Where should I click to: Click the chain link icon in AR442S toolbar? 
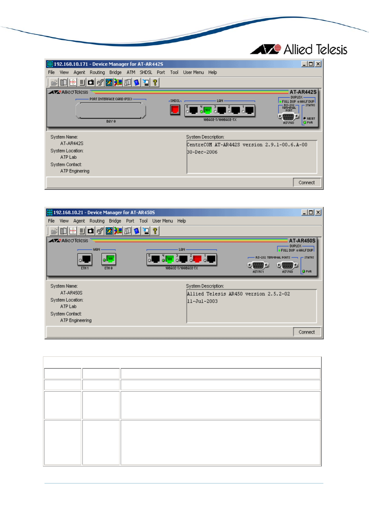coord(100,83)
